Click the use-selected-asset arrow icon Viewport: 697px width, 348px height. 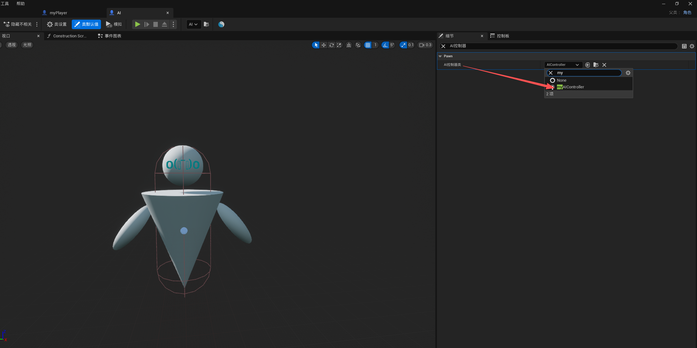click(x=587, y=65)
